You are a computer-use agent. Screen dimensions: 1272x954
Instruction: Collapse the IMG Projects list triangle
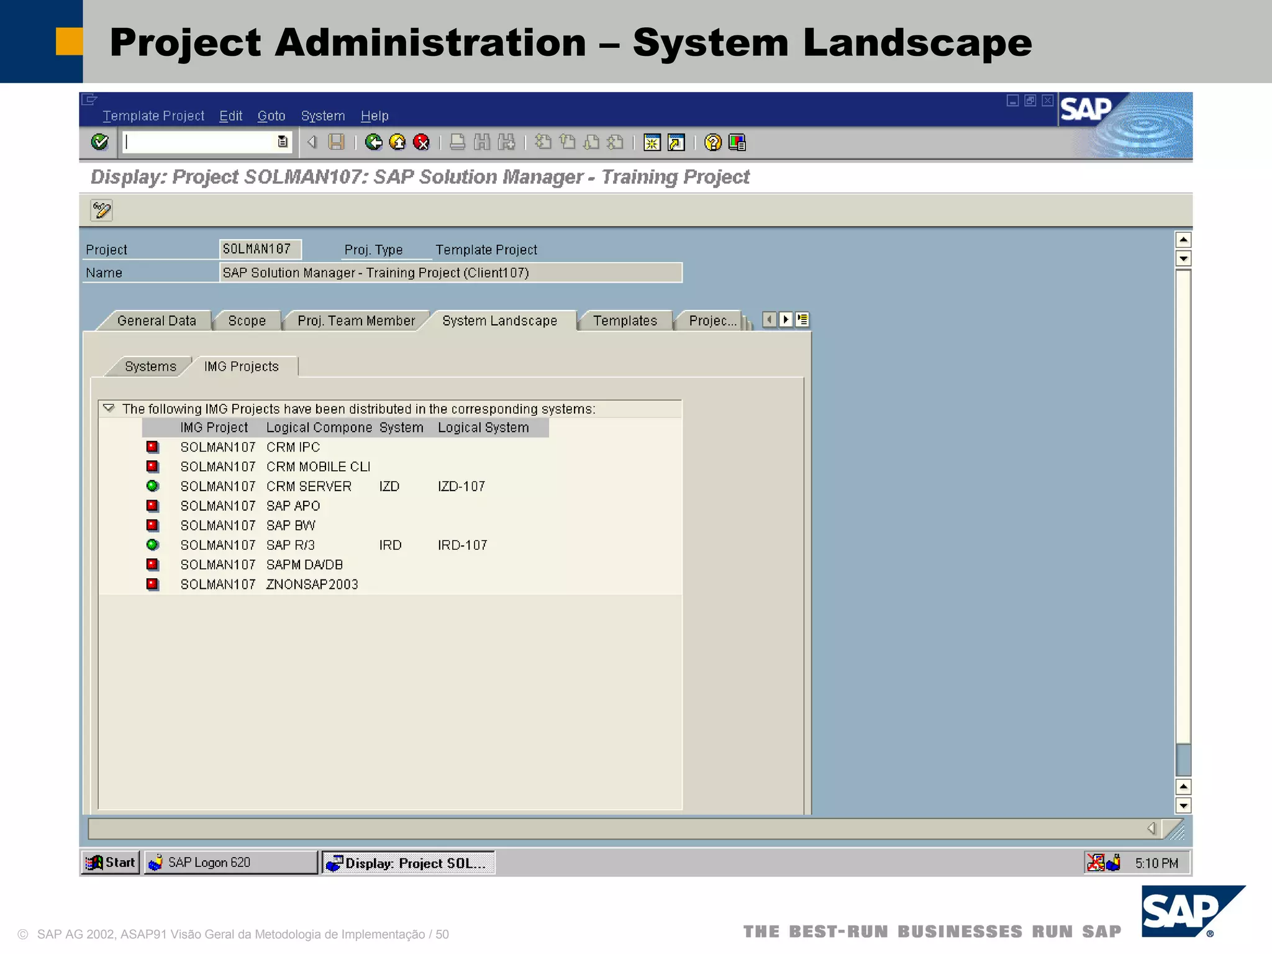click(109, 408)
